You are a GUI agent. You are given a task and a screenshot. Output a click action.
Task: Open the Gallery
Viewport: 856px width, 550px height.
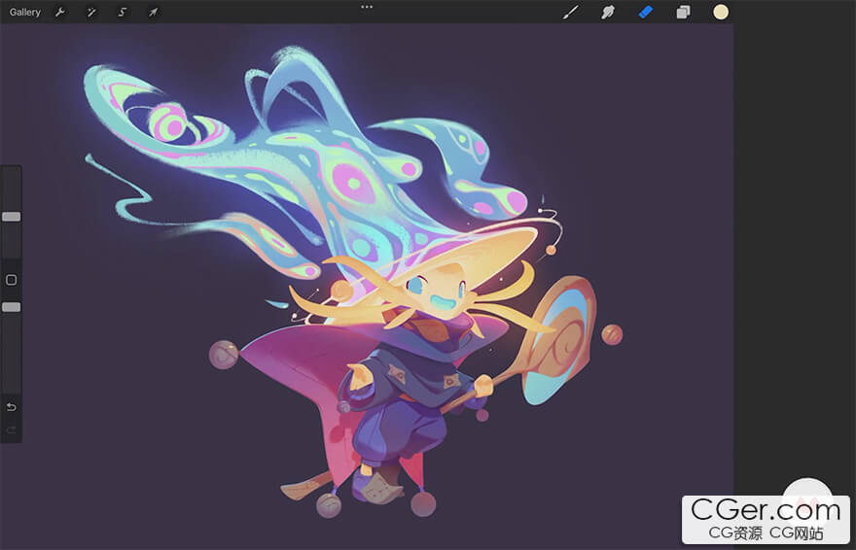pos(24,12)
